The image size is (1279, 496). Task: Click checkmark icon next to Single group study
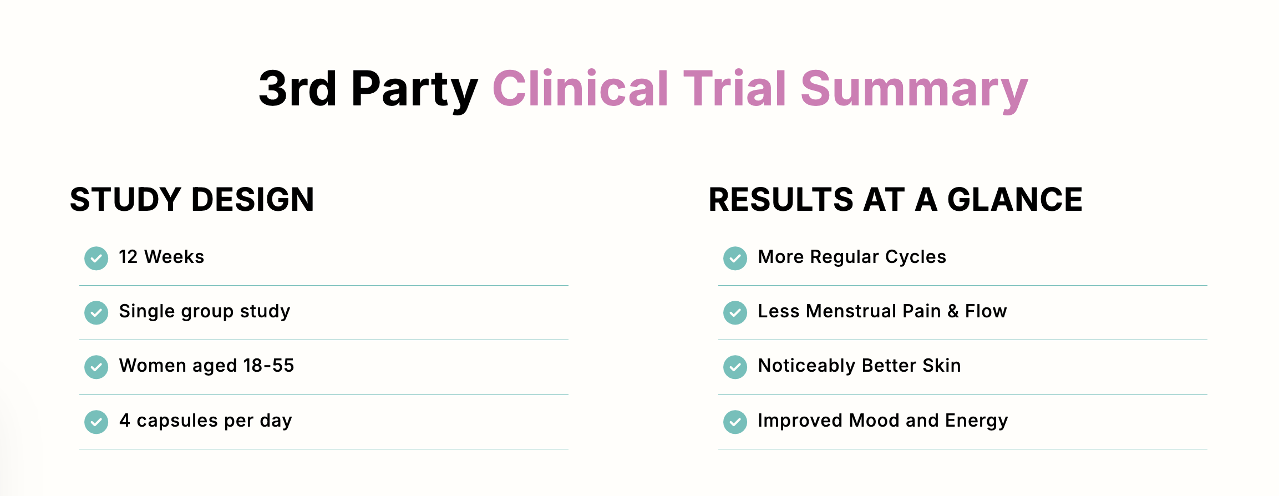coord(97,312)
